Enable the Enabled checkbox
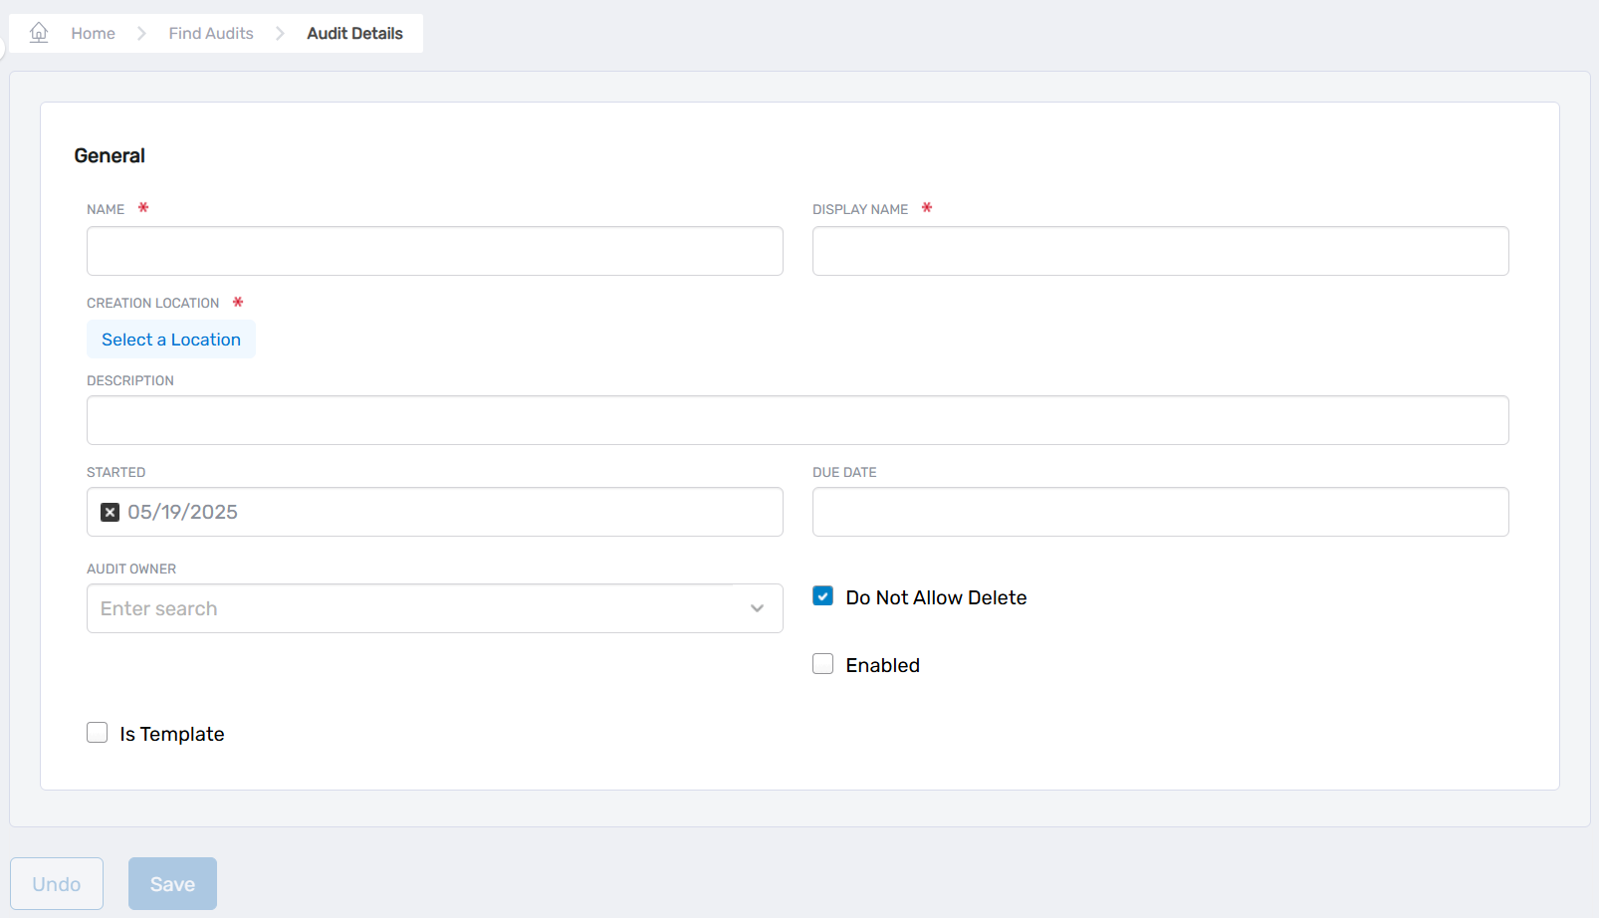This screenshot has height=918, width=1599. (822, 664)
